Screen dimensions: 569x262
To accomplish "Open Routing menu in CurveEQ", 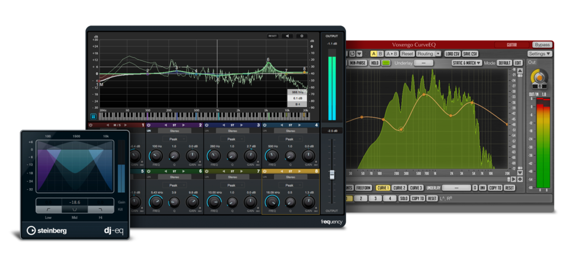I will coord(429,54).
